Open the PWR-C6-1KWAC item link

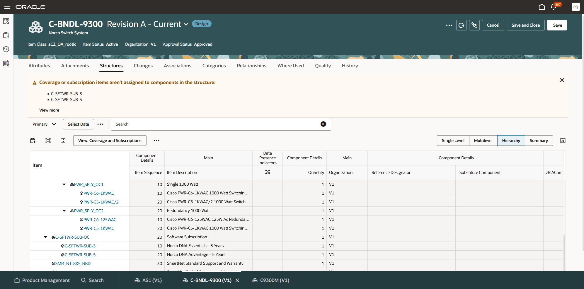click(99, 193)
